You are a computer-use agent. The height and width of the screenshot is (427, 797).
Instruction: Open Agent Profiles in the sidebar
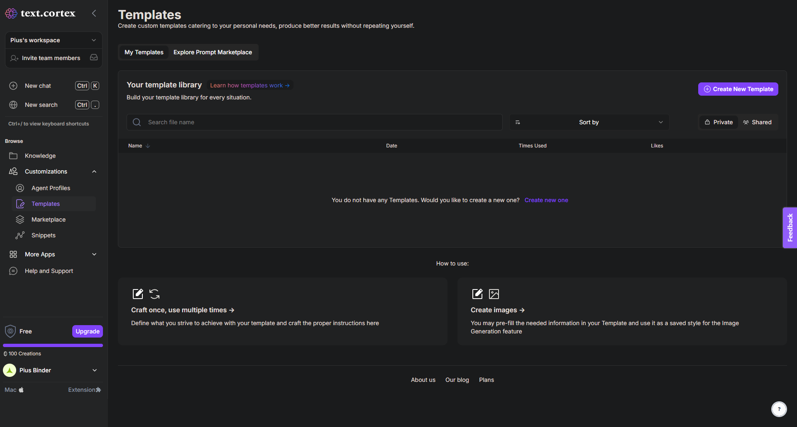point(51,188)
